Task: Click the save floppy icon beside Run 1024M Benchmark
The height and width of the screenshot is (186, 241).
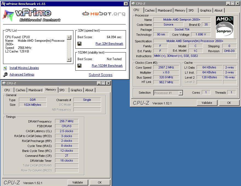Action: (x=79, y=66)
